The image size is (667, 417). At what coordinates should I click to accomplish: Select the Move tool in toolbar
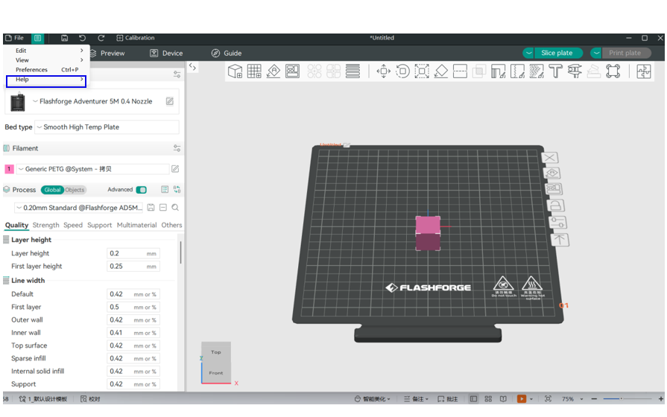click(384, 71)
